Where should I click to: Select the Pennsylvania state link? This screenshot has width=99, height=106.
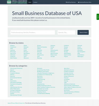[x=40, y=55]
